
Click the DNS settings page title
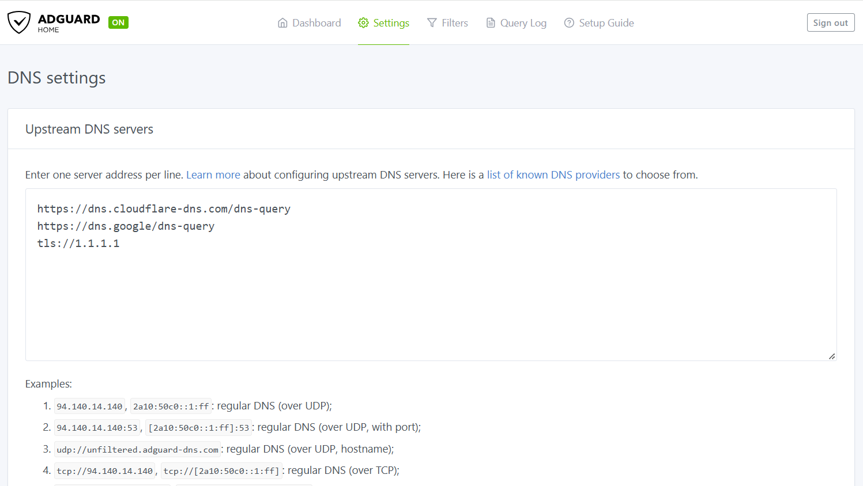pos(56,78)
